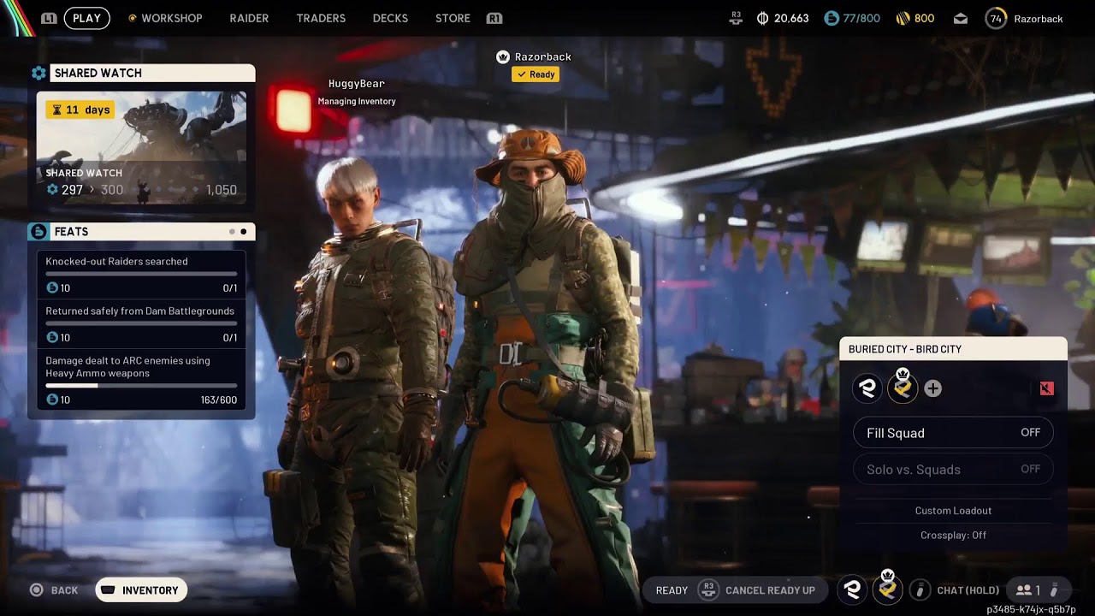Click the READY label in bottom bar
The image size is (1095, 616).
click(672, 590)
